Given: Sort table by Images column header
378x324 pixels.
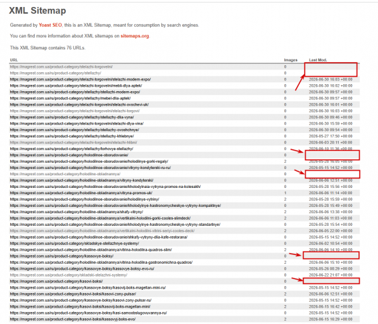Looking at the screenshot, I should (x=291, y=60).
